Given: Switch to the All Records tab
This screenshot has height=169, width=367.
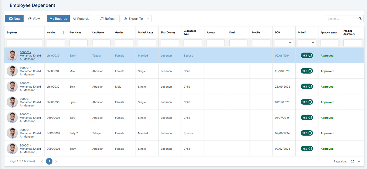Looking at the screenshot, I should point(81,19).
